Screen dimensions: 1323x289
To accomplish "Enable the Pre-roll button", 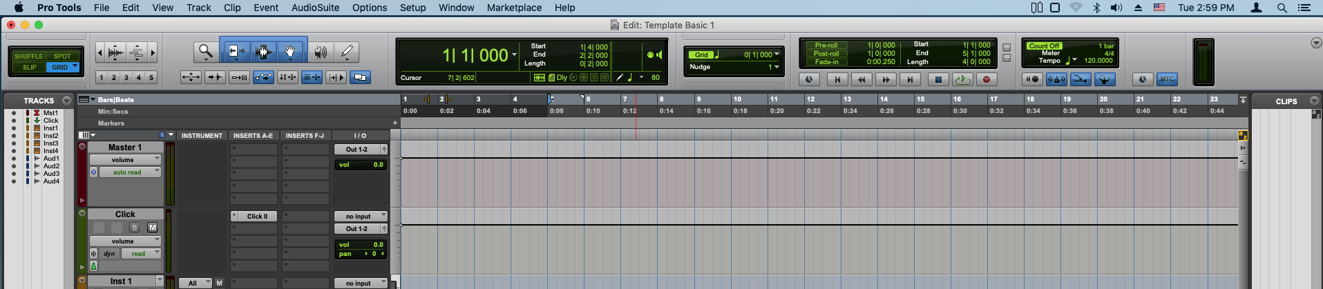I will [x=826, y=46].
